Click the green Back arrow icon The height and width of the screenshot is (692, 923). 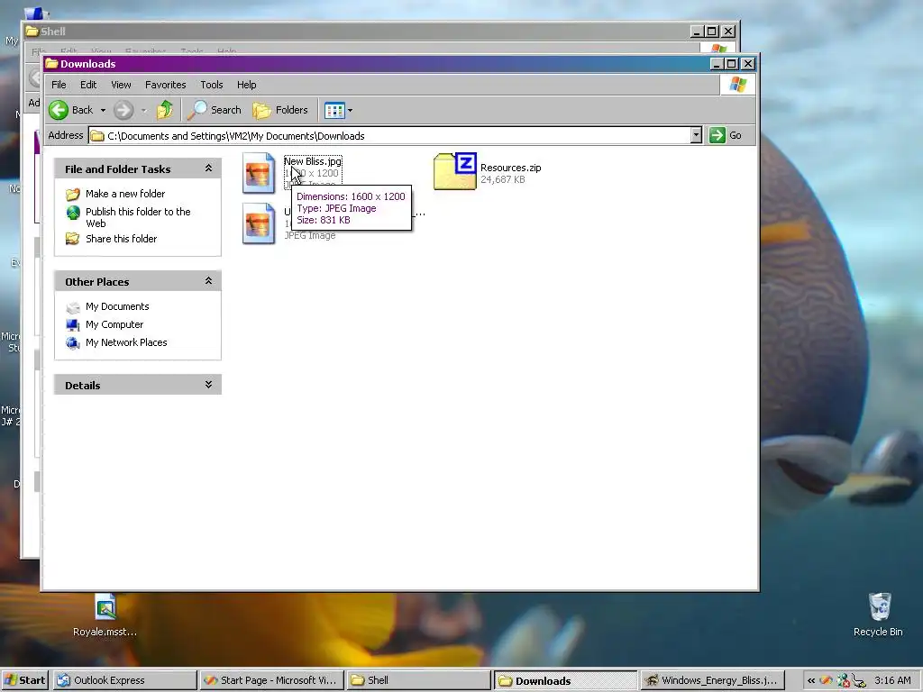[59, 110]
